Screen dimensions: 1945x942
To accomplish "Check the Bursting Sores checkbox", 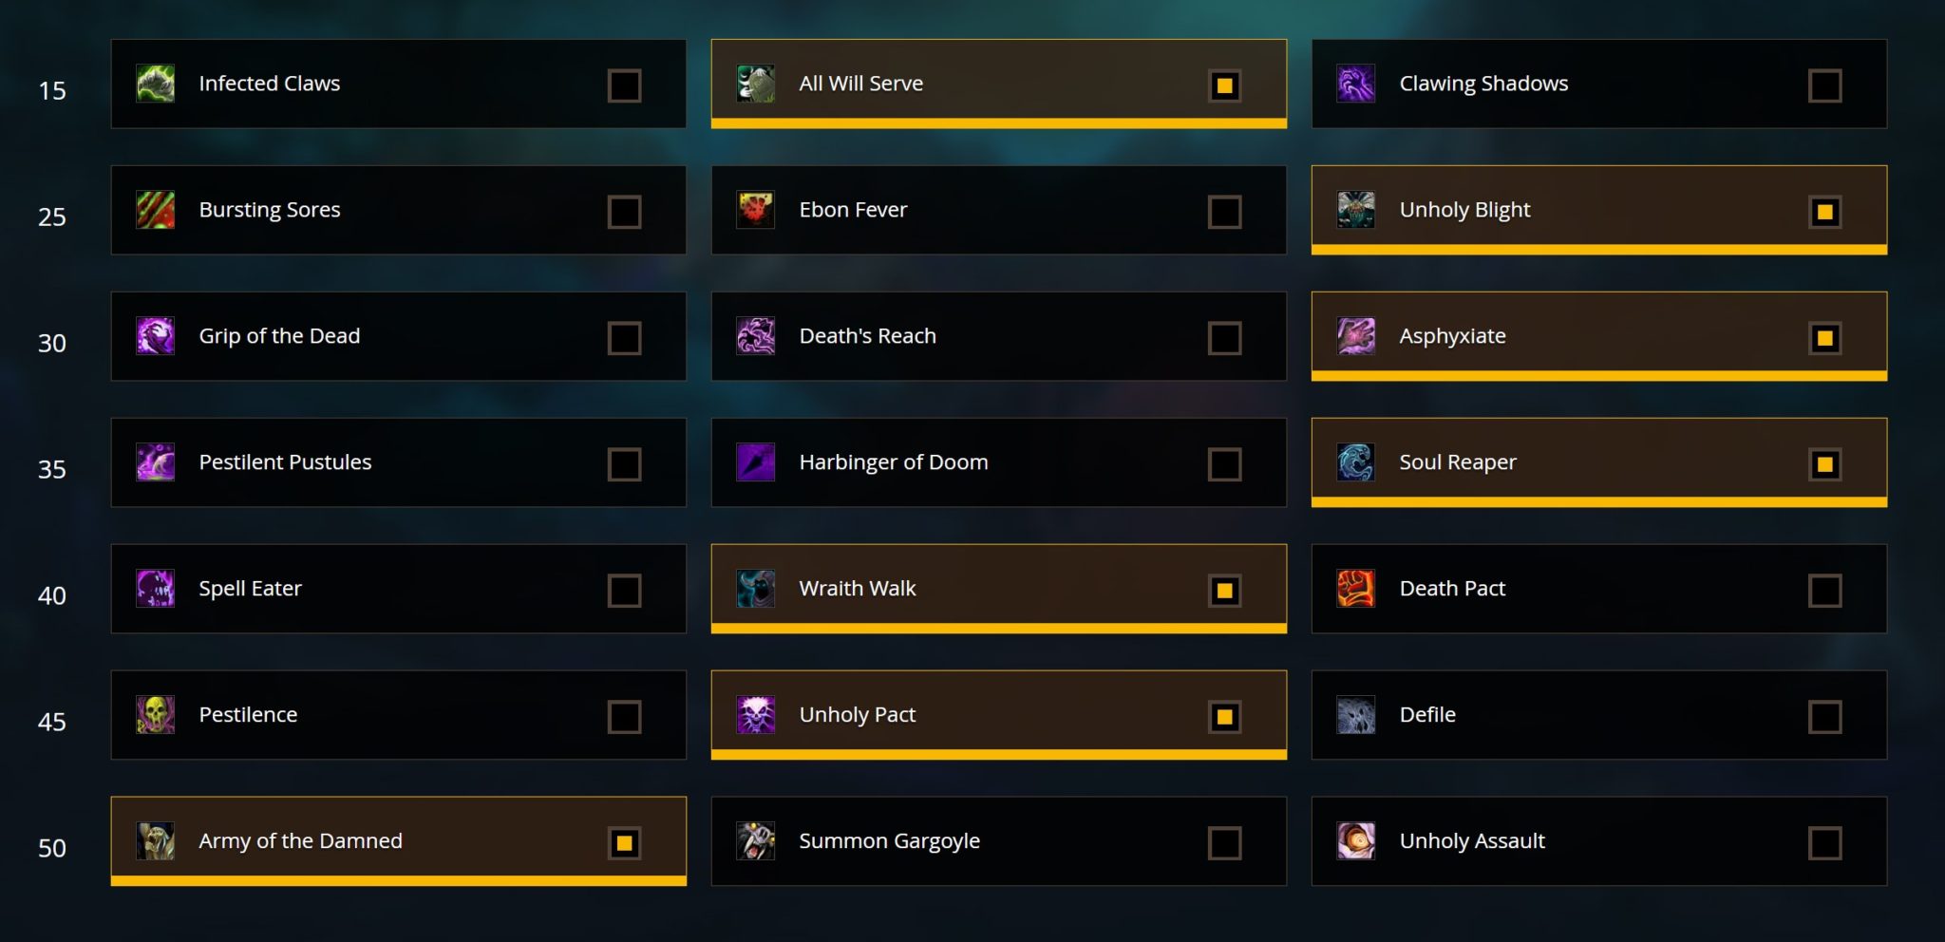I will tap(624, 212).
